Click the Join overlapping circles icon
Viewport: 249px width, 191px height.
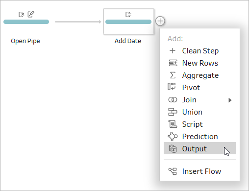click(173, 100)
